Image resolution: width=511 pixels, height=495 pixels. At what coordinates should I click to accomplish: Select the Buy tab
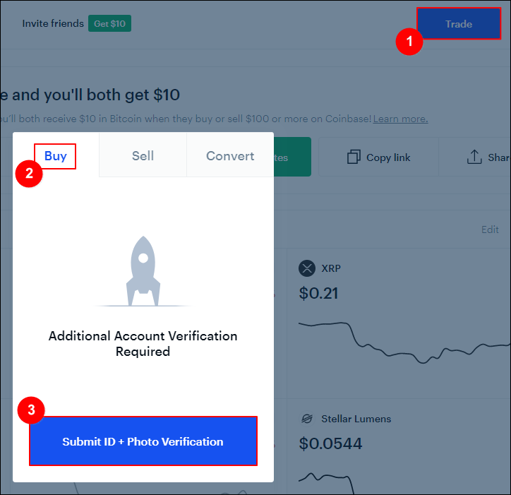[x=55, y=156]
